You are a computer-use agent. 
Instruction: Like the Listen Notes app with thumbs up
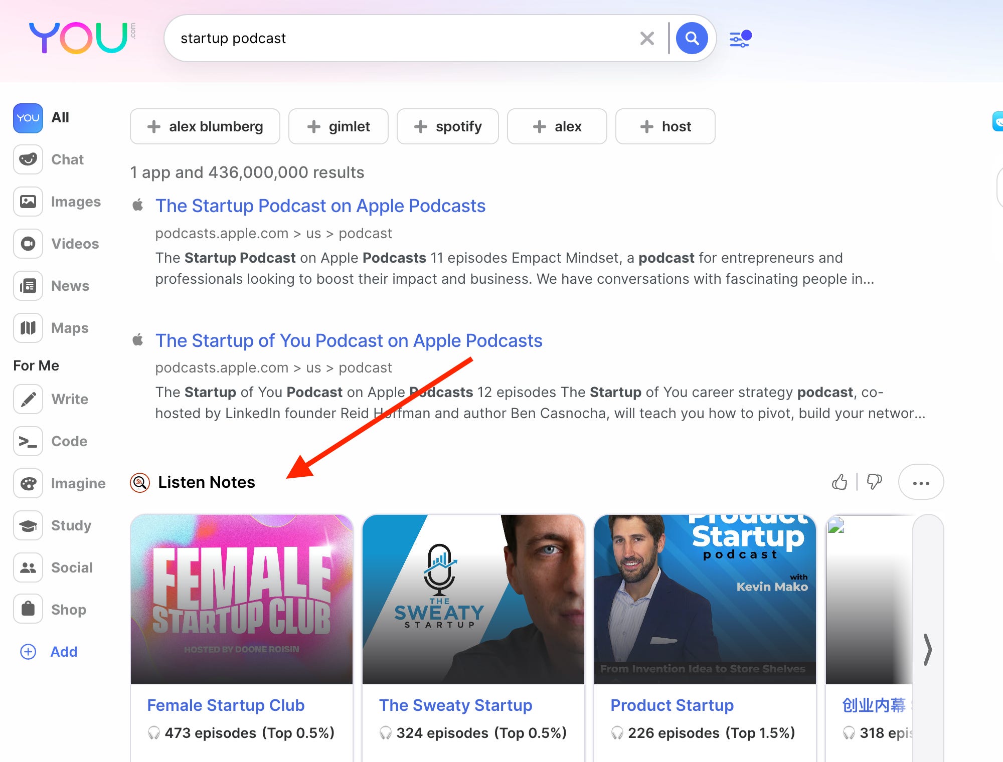(x=840, y=482)
